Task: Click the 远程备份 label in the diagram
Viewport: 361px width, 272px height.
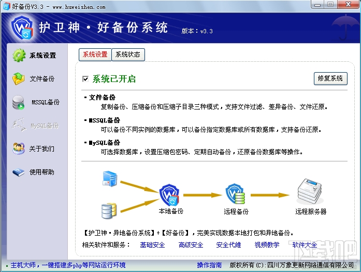Action: 236,212
